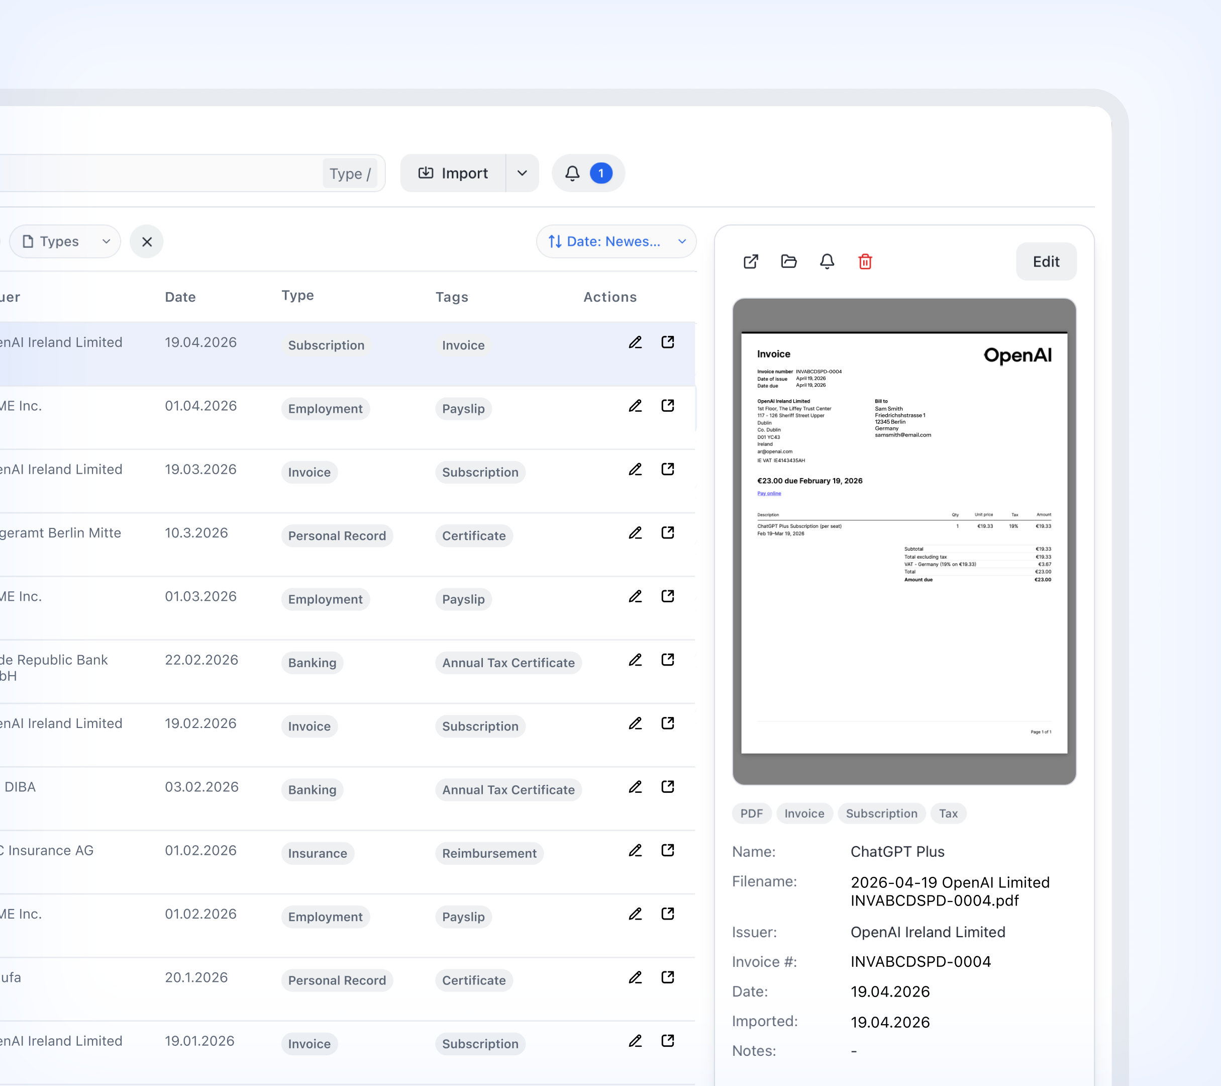Image resolution: width=1221 pixels, height=1086 pixels.
Task: Click the Subscription tag chip below preview
Action: (x=882, y=813)
